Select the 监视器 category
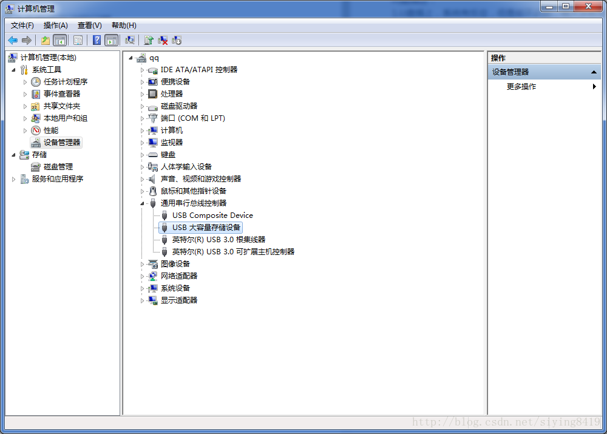Image resolution: width=607 pixels, height=434 pixels. (x=172, y=143)
